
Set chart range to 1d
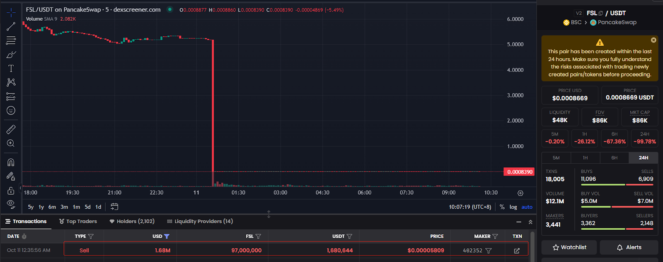click(x=98, y=207)
